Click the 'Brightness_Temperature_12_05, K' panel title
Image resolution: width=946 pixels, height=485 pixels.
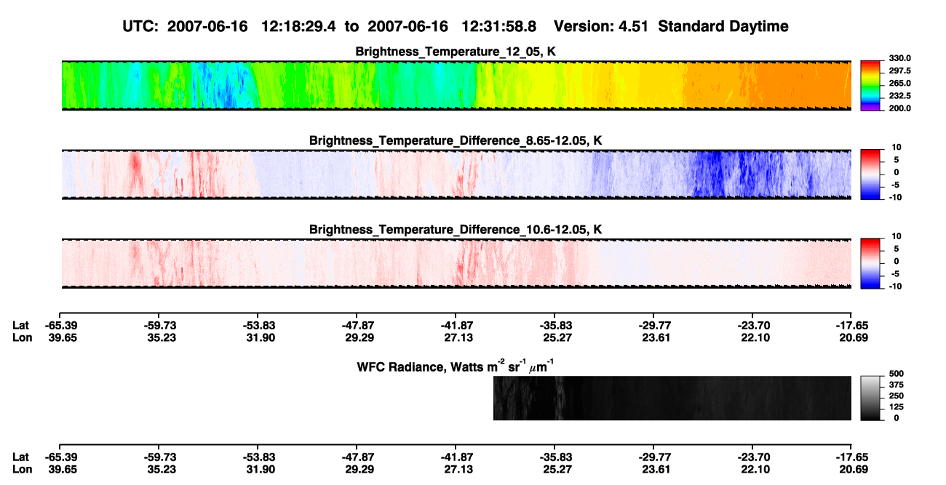tap(456, 52)
